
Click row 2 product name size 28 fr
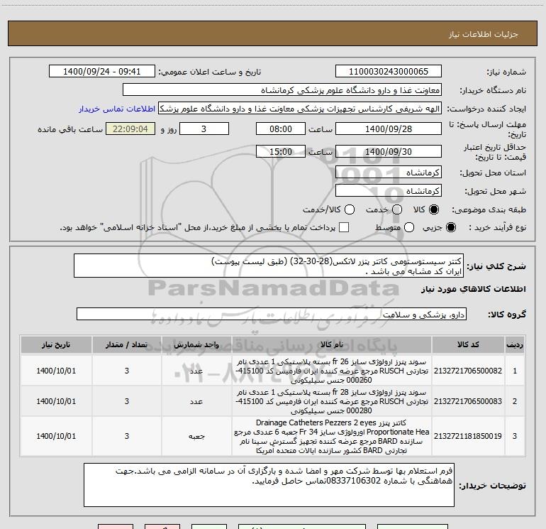(x=332, y=401)
